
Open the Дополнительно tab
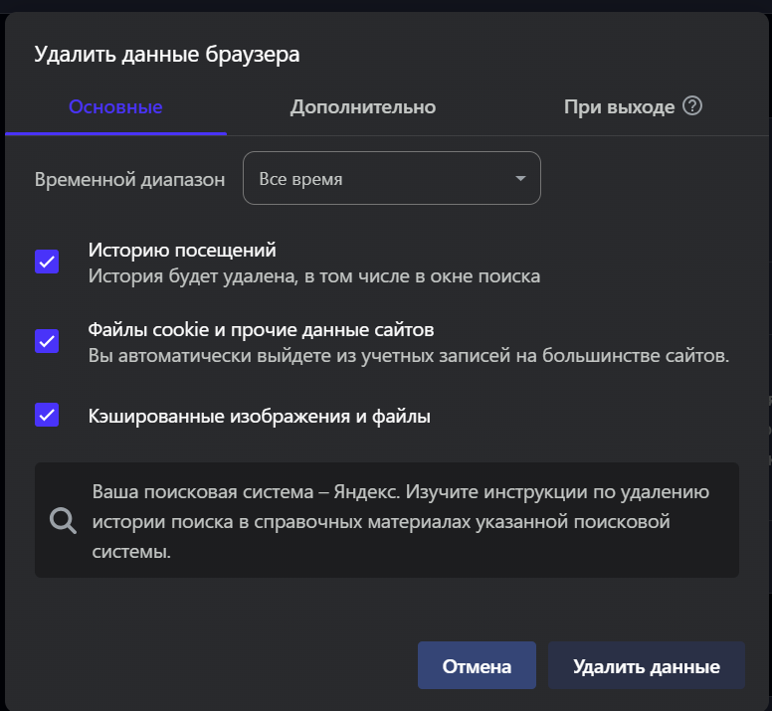pyautogui.click(x=363, y=107)
